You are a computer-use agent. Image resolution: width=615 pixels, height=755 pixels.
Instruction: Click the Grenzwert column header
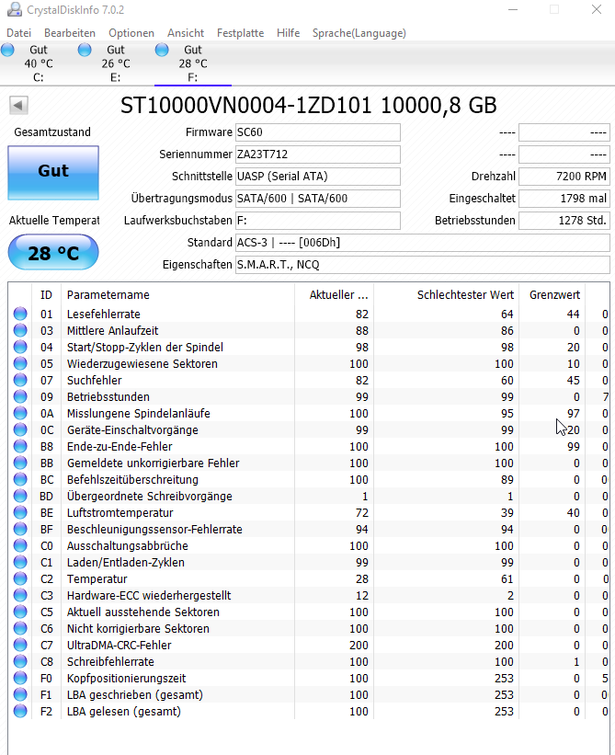coord(552,294)
